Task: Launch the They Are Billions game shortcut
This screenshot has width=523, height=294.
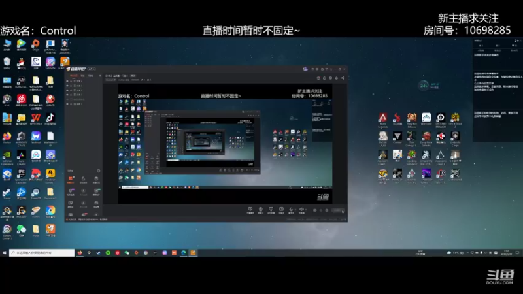Action: coord(412,120)
